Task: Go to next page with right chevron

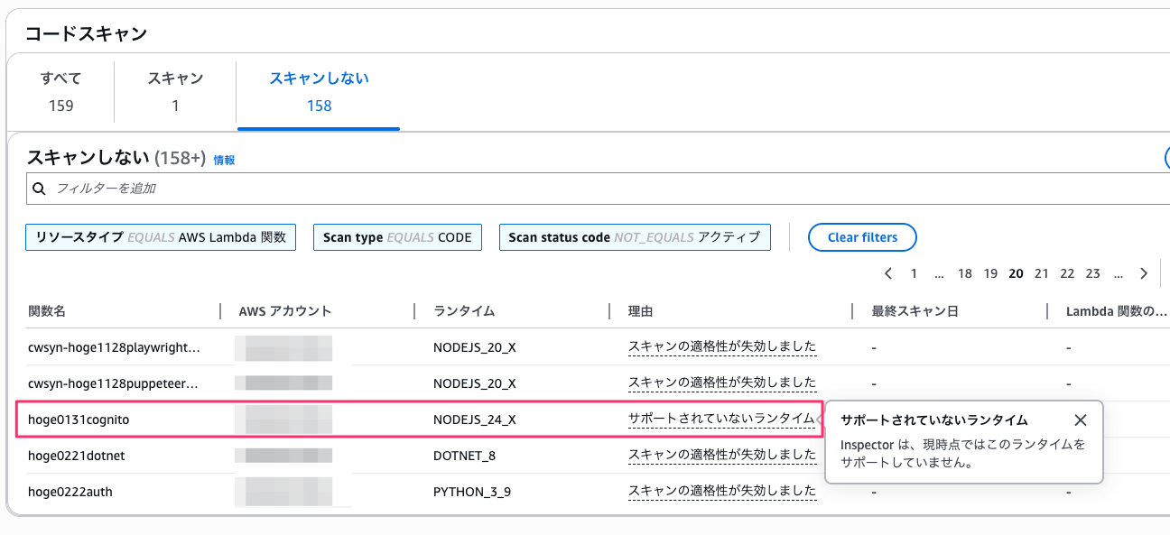Action: 1144,273
